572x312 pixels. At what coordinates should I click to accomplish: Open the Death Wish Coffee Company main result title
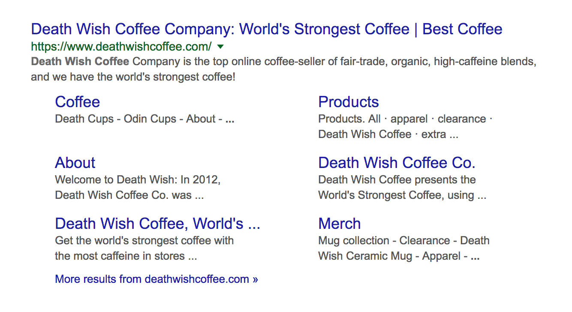coord(267,29)
